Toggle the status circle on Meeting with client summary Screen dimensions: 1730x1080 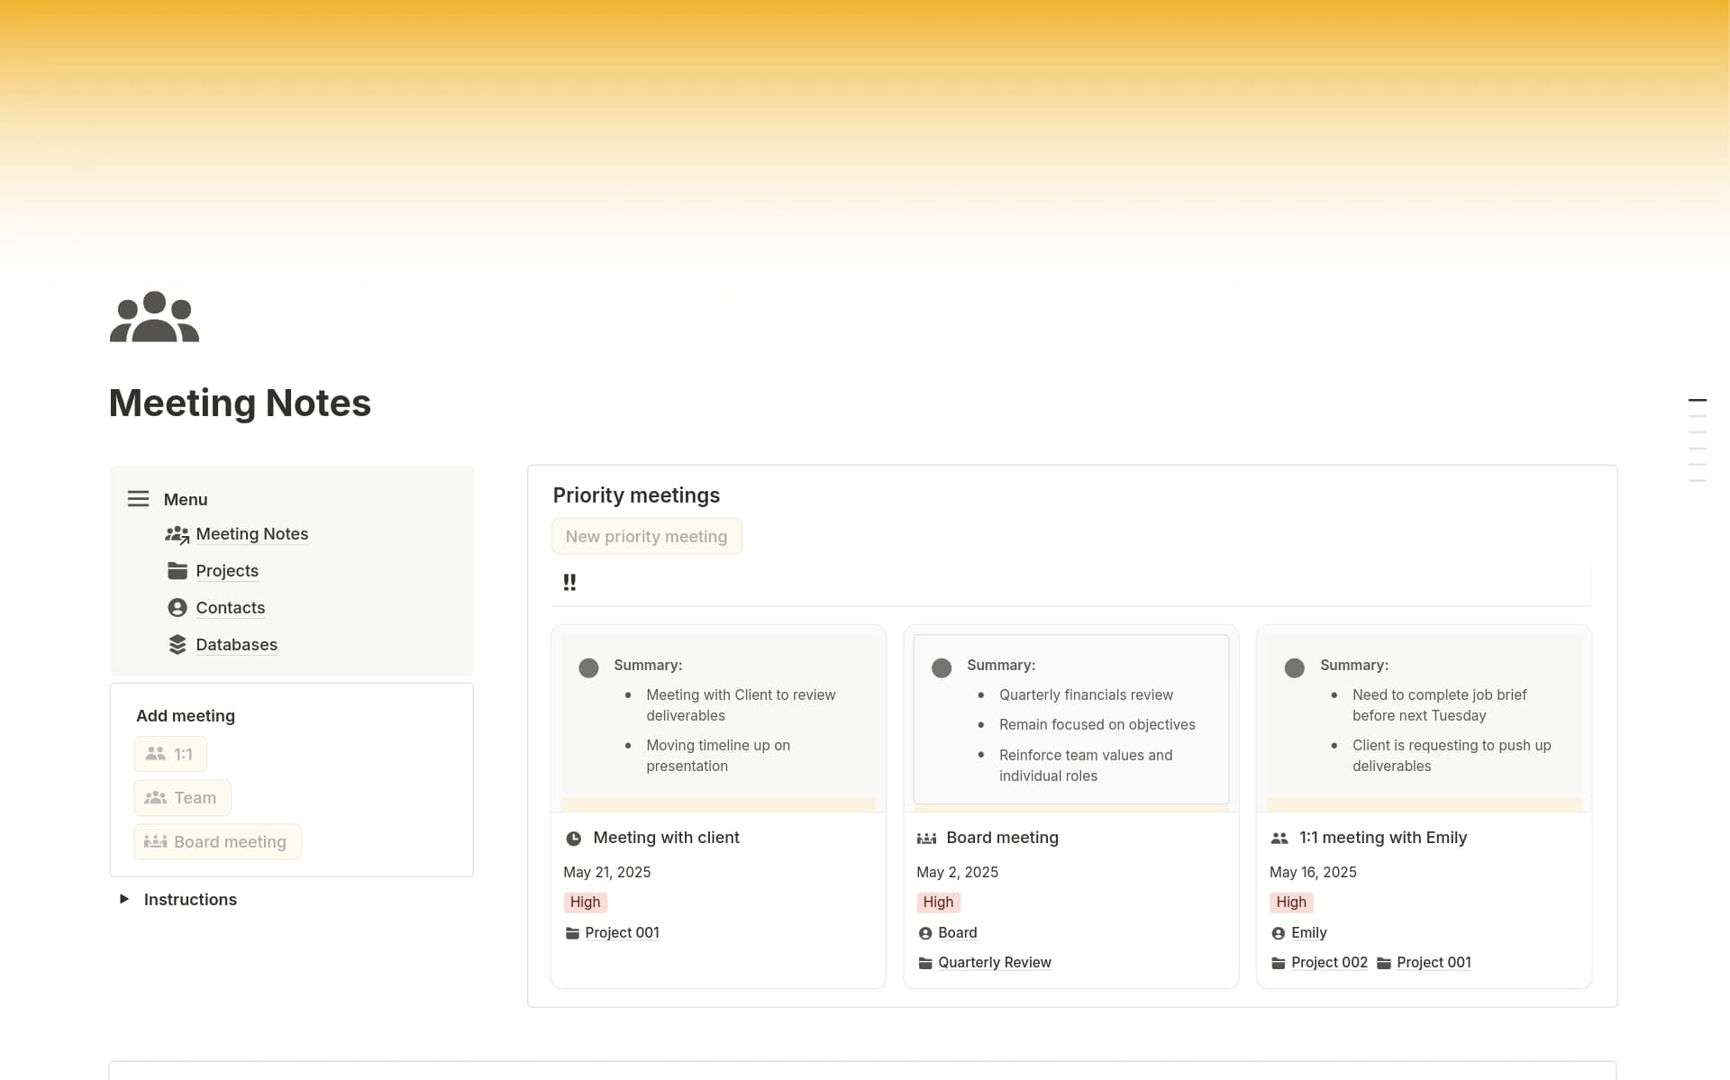coord(590,667)
